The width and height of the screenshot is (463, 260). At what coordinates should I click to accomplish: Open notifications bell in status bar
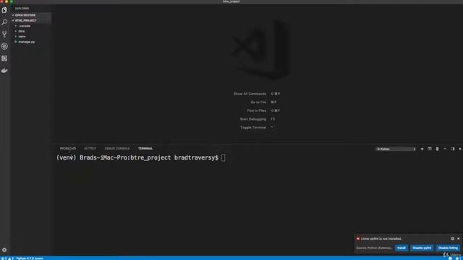(458, 259)
